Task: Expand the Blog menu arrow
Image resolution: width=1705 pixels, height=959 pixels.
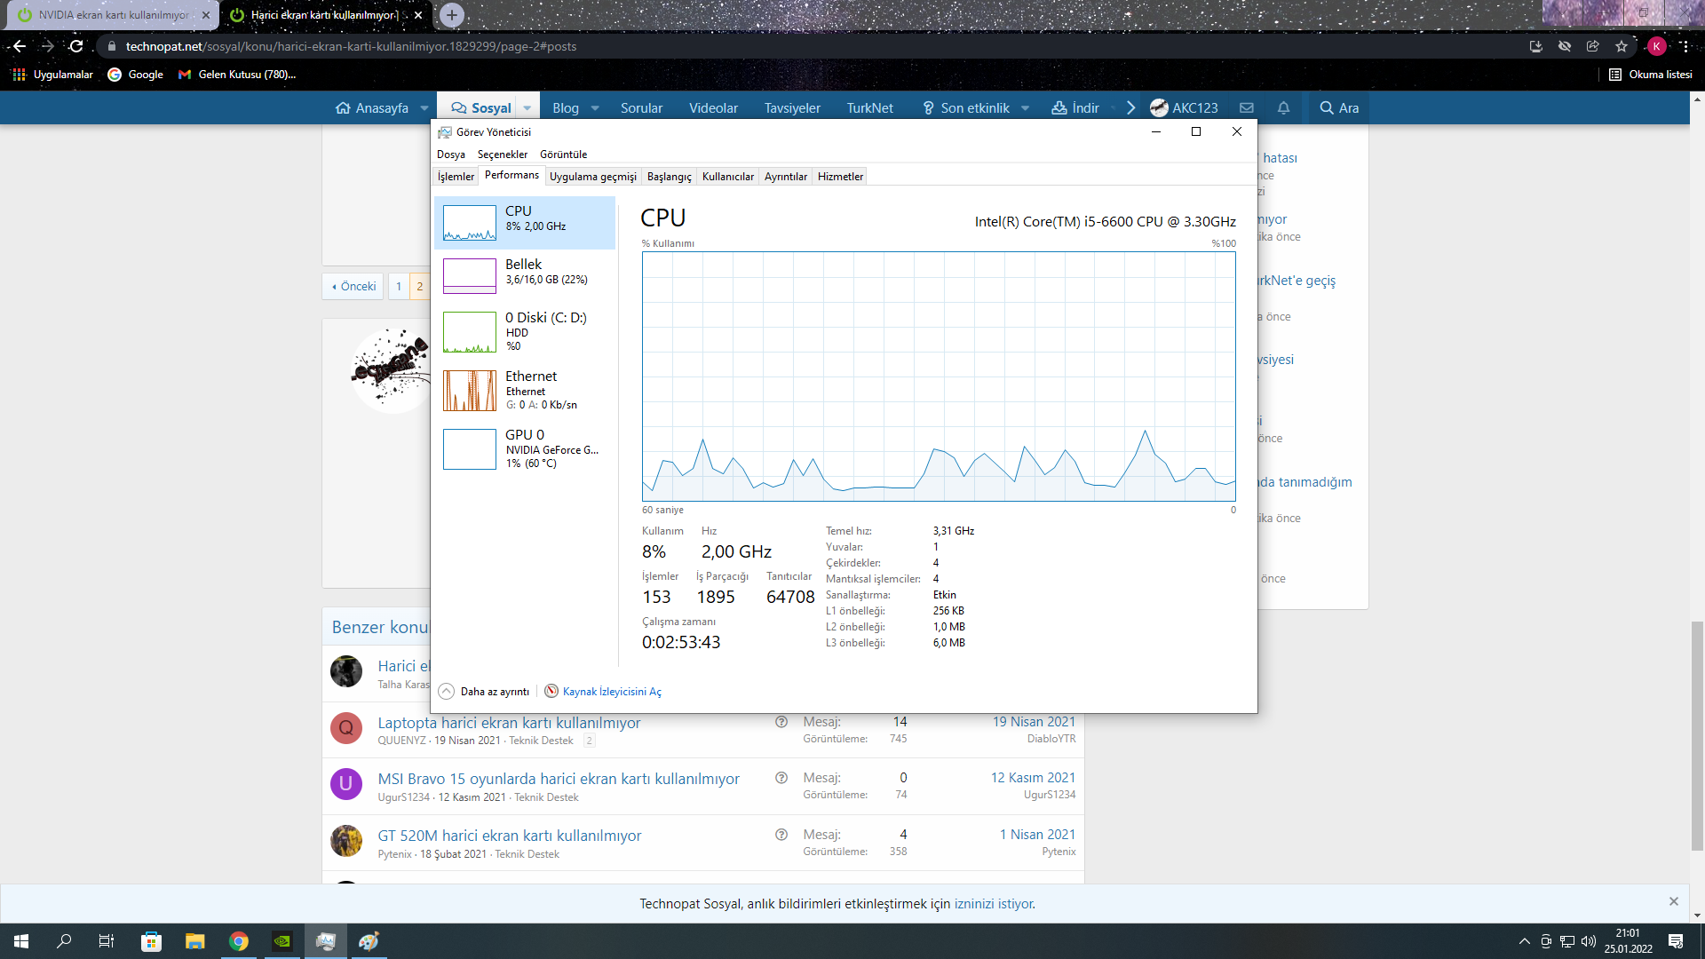Action: pyautogui.click(x=595, y=108)
